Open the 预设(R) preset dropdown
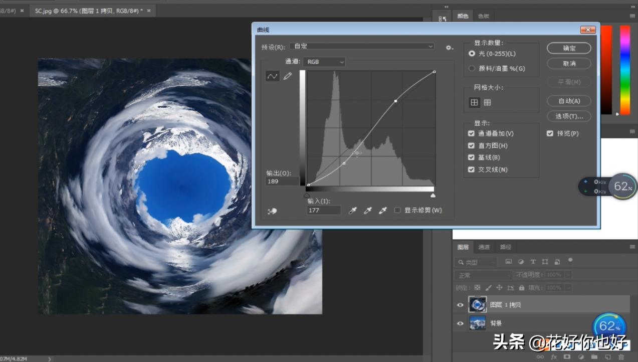 pos(362,46)
